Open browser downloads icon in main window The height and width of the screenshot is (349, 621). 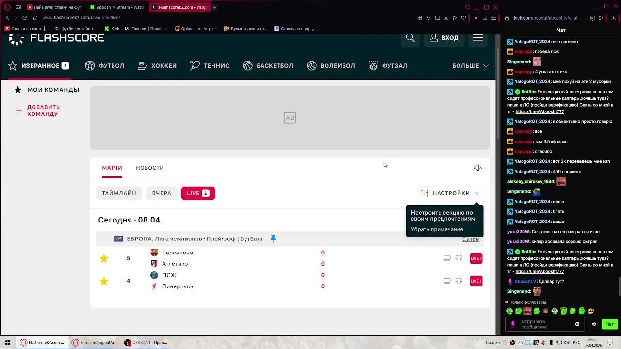pos(485,18)
